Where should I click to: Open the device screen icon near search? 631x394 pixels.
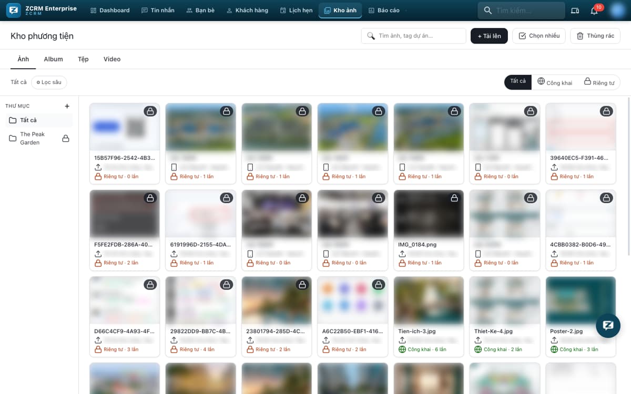[575, 11]
